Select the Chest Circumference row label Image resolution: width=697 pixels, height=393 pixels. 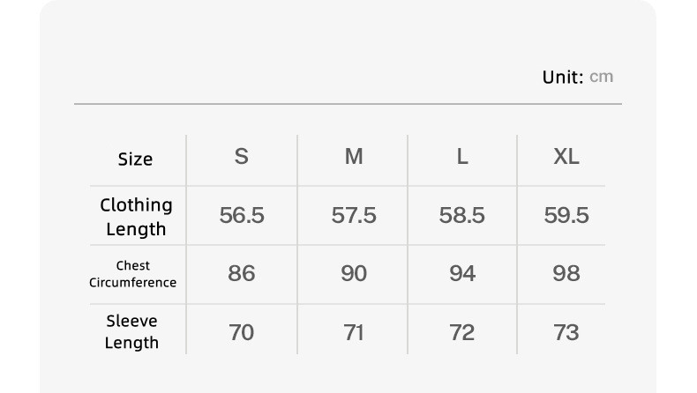click(133, 274)
